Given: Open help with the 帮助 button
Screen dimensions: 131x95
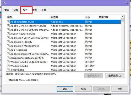Looking at the screenshot, I should [120, 89].
